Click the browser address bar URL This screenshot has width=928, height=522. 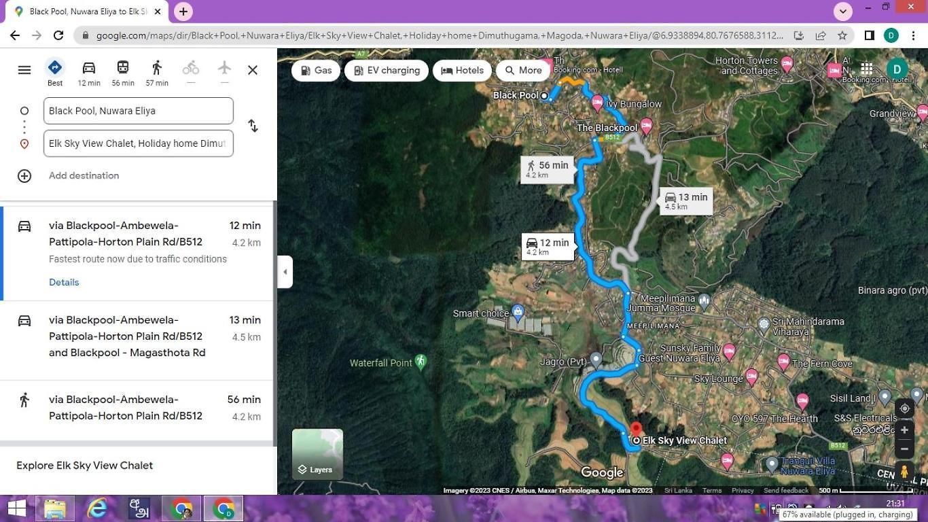pyautogui.click(x=440, y=35)
